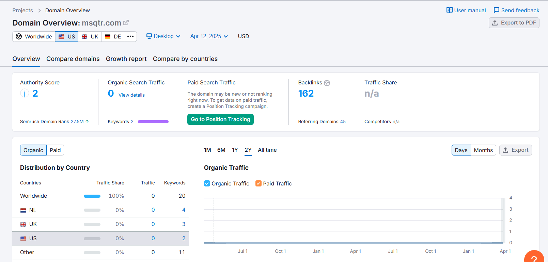
Task: Select the All time range
Action: click(x=267, y=150)
